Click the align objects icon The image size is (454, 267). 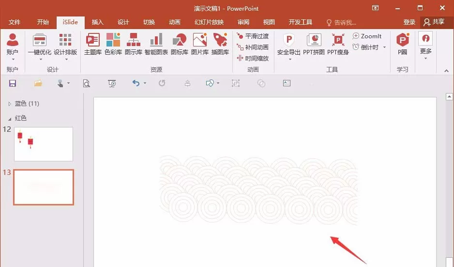coord(188,83)
